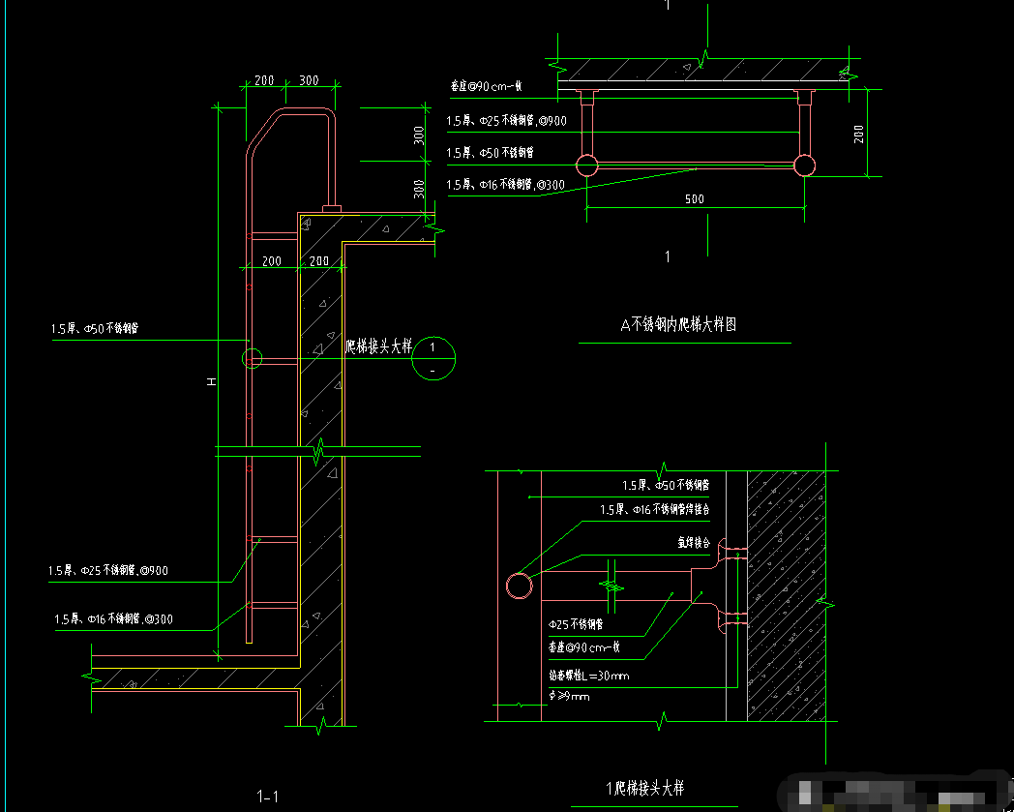Screen dimensions: 1014x812
Task: Select the lower vertical 300 dimension beside the handrail
Action: [419, 189]
